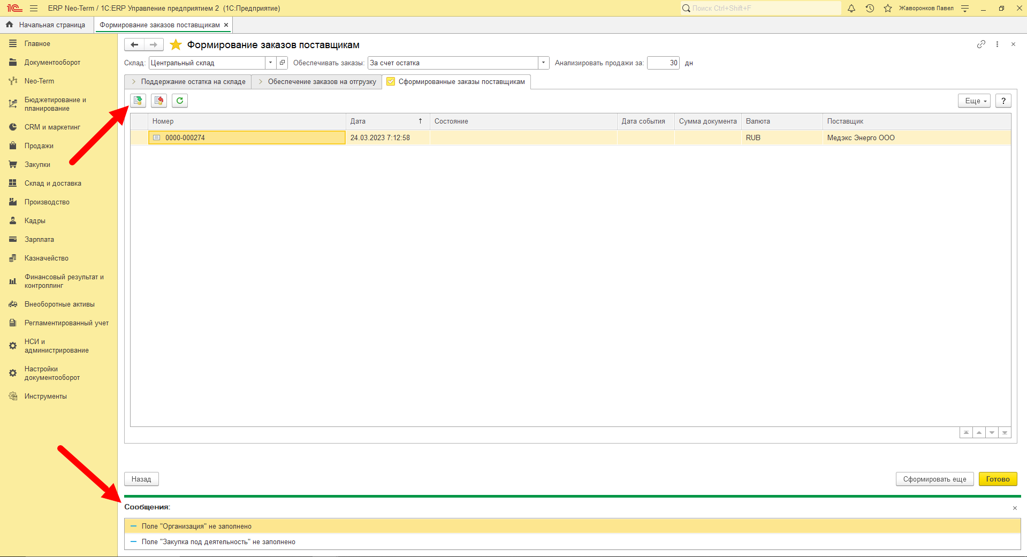Sort by the Дата column header
The height and width of the screenshot is (557, 1027).
tap(387, 121)
